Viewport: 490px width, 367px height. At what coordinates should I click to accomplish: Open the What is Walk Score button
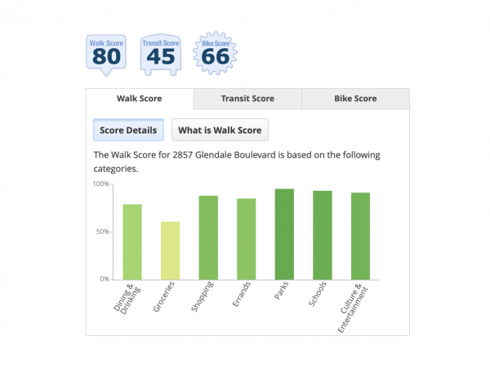point(220,130)
